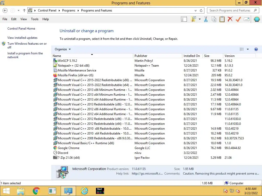262x196 pixels.
Task: Select Visual C++ 2010 x64 Redistributable row
Action: 154,133
